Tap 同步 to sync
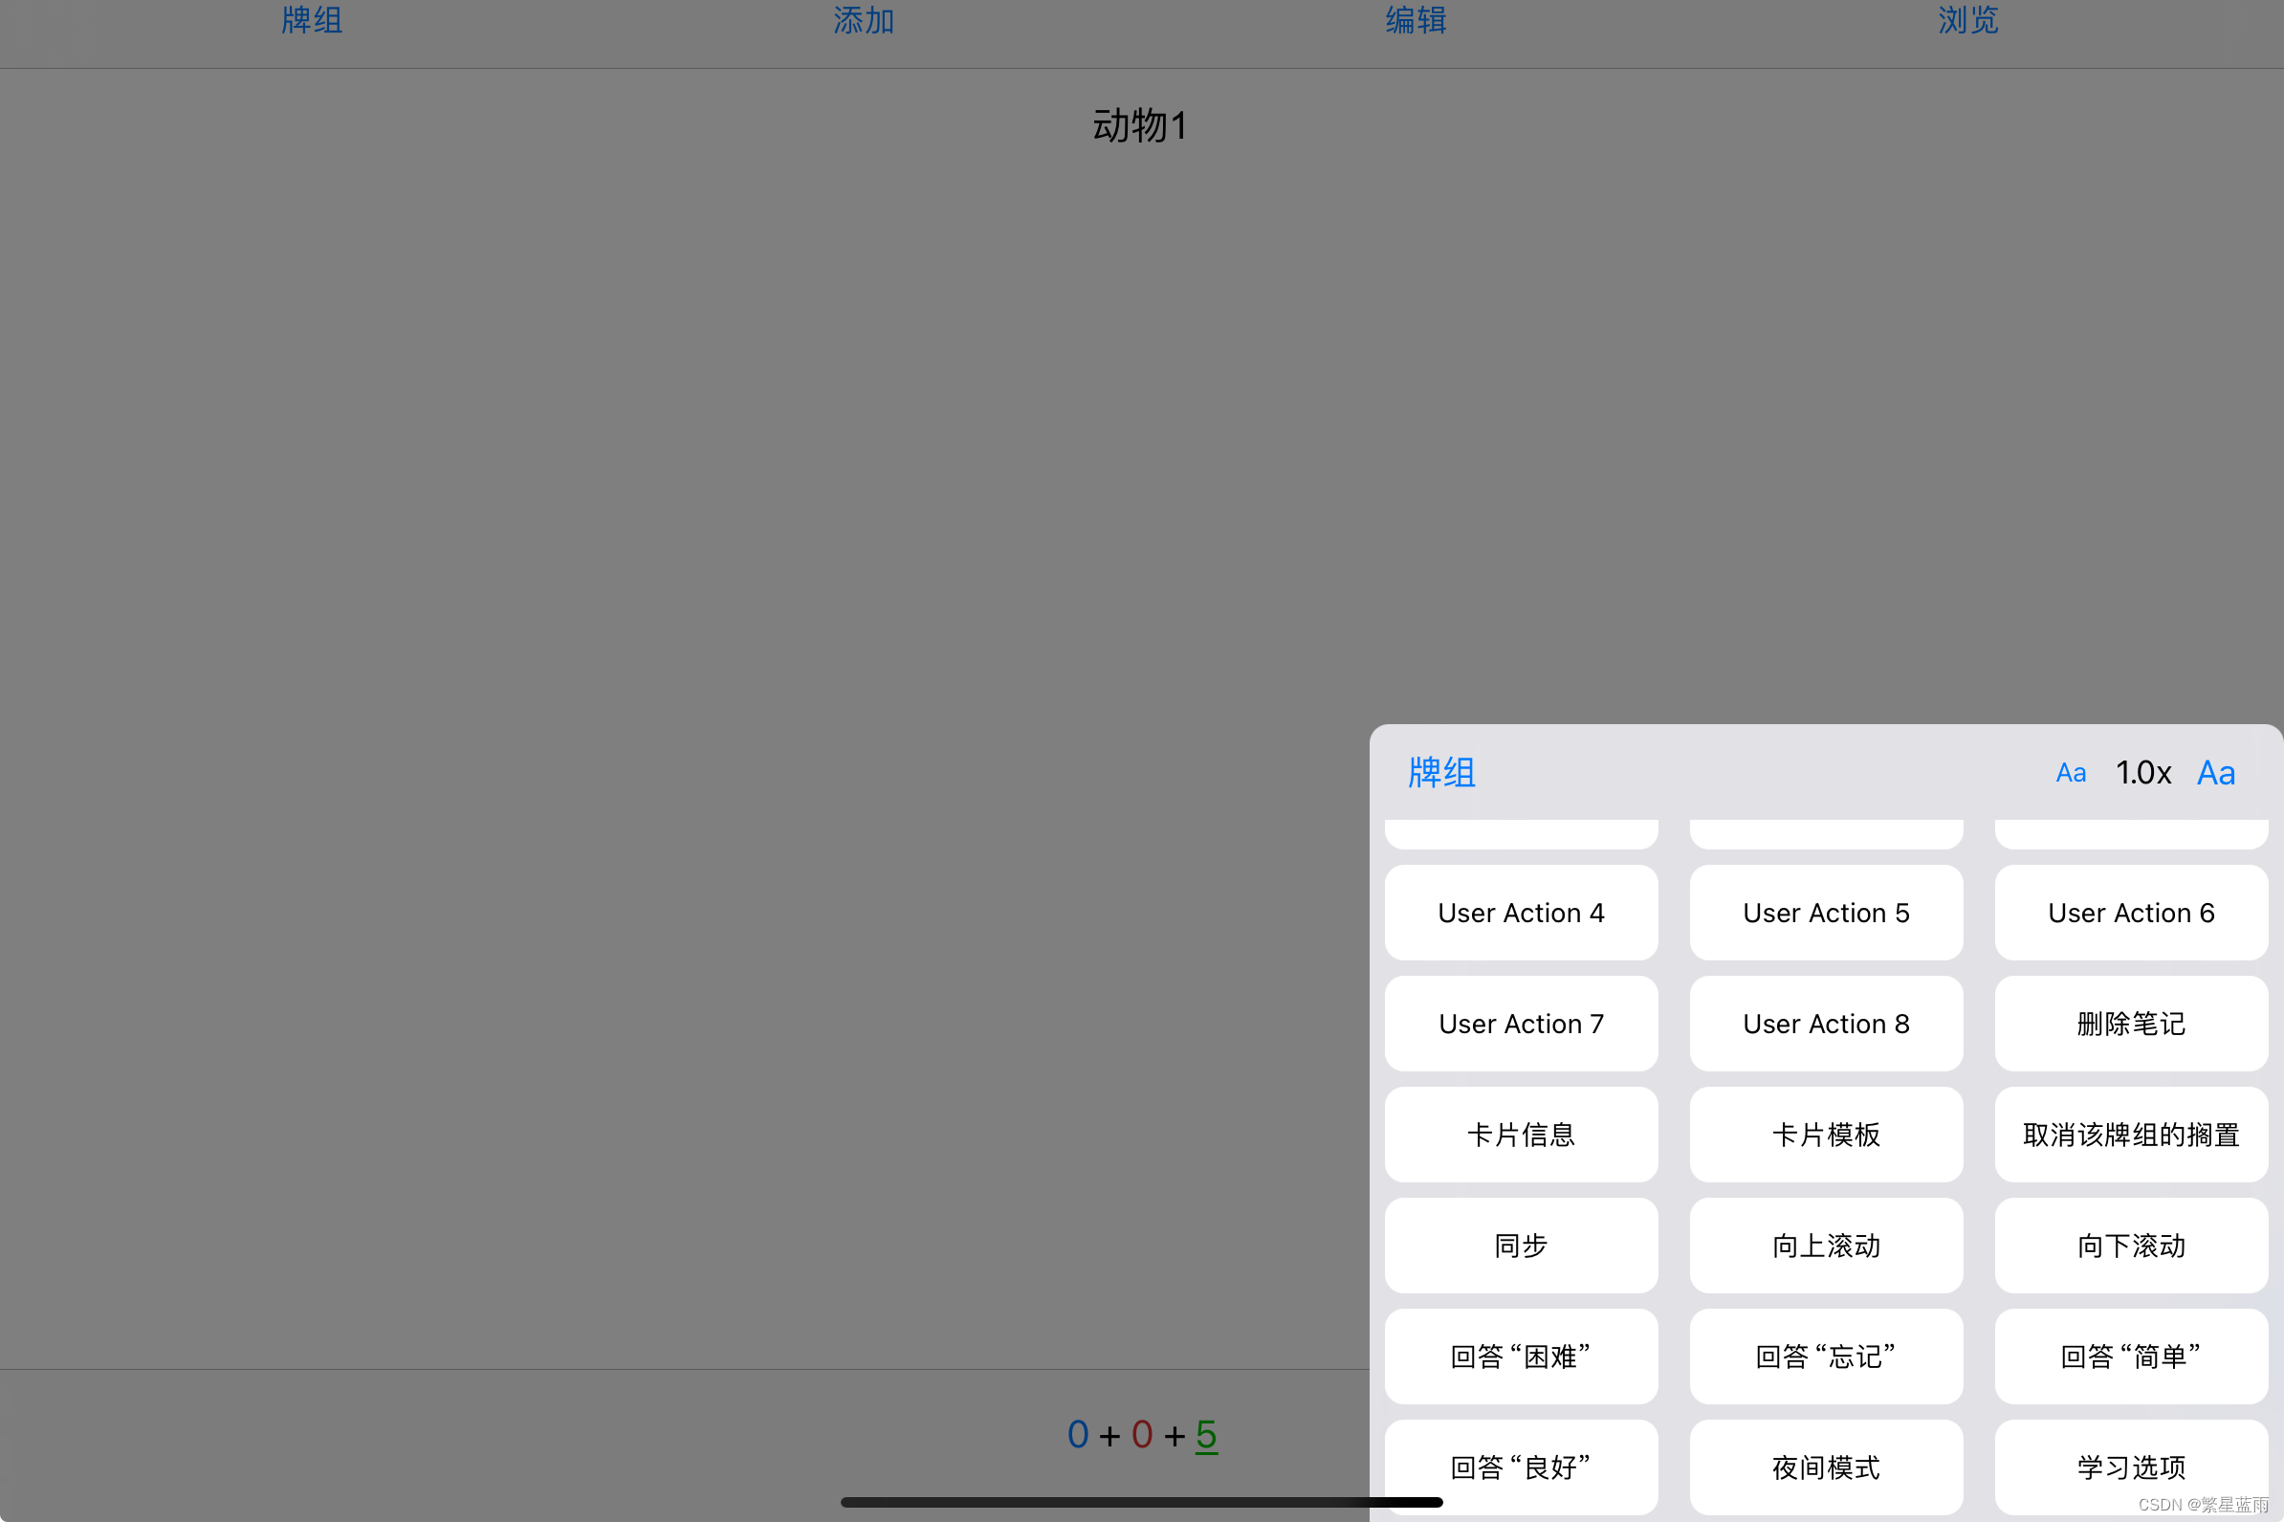2284x1522 pixels. pyautogui.click(x=1521, y=1245)
